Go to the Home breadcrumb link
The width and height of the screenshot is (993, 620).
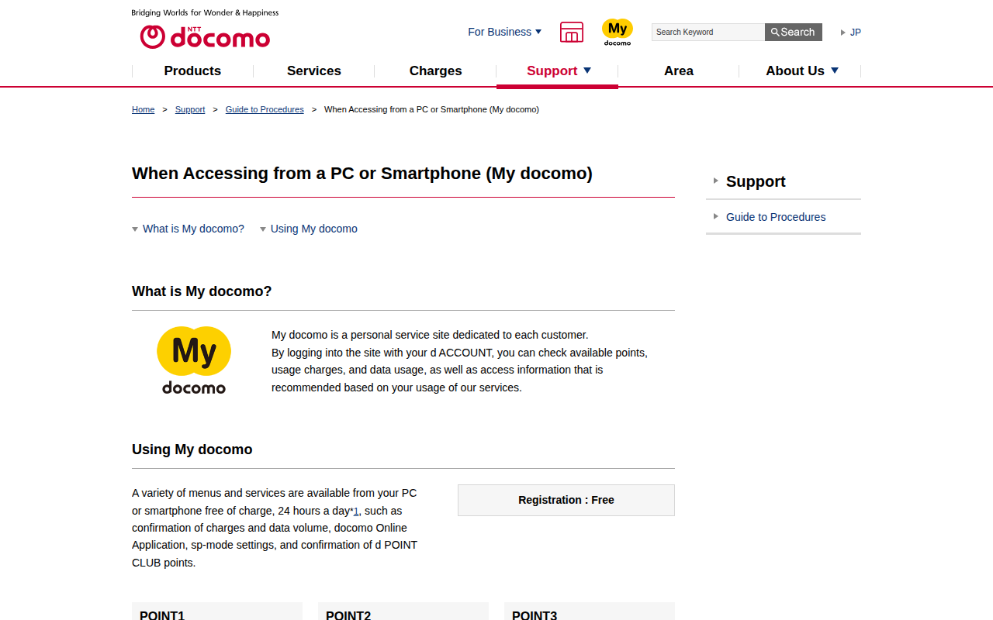pos(143,109)
